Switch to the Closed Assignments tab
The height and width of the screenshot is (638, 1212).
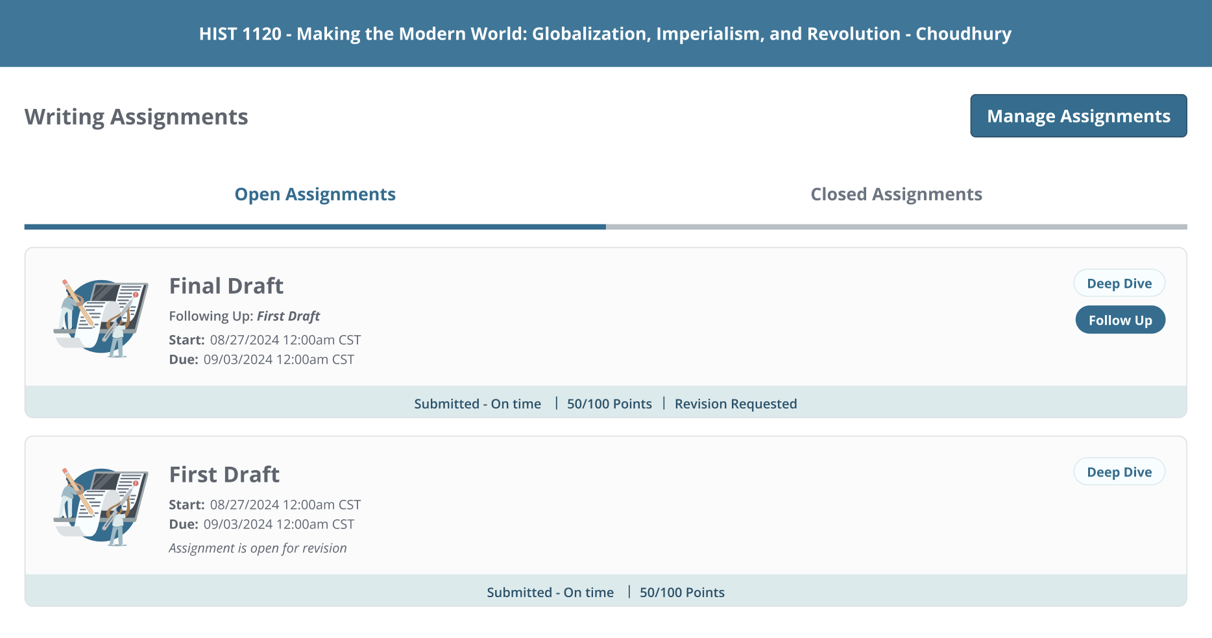pyautogui.click(x=896, y=194)
